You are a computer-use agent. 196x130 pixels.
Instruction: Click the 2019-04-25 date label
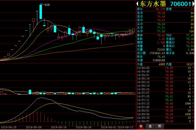coord(8,128)
